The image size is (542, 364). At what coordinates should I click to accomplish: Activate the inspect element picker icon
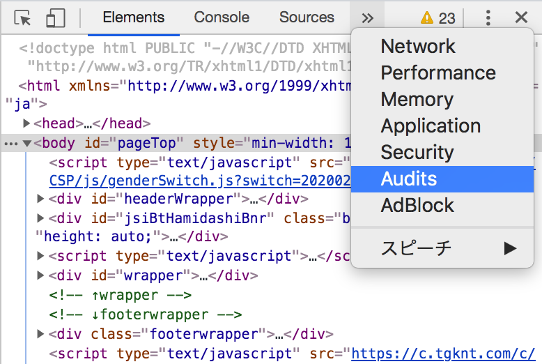(22, 17)
